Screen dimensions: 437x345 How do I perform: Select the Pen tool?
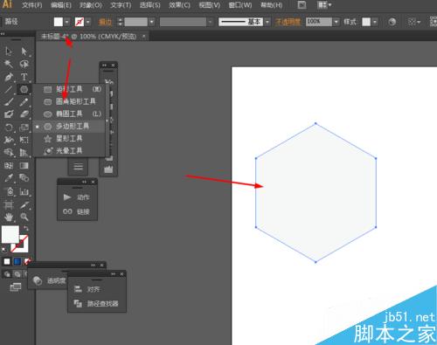9,77
